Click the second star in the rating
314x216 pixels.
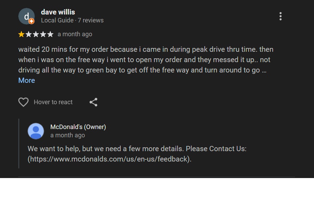(29, 34)
